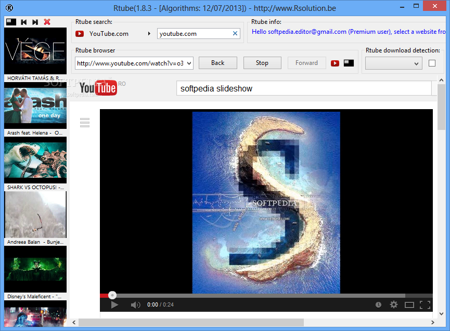
Task: Click the Forward button
Action: 306,63
